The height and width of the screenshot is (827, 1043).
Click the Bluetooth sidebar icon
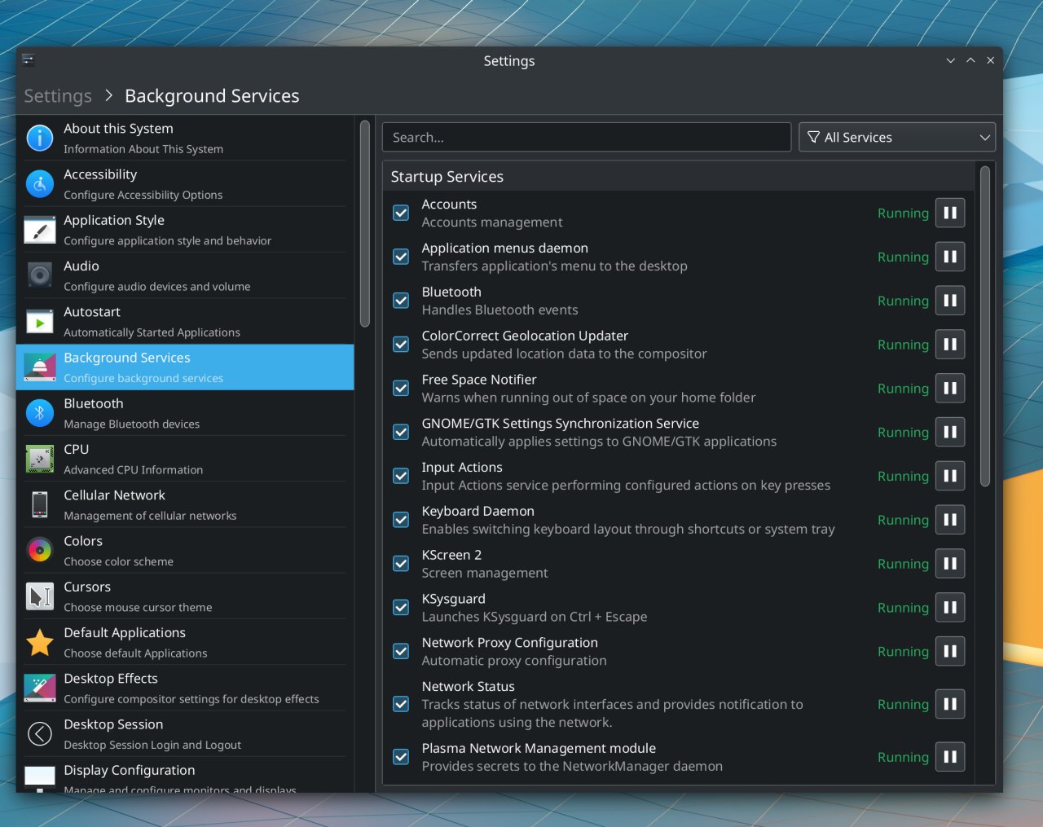point(39,413)
